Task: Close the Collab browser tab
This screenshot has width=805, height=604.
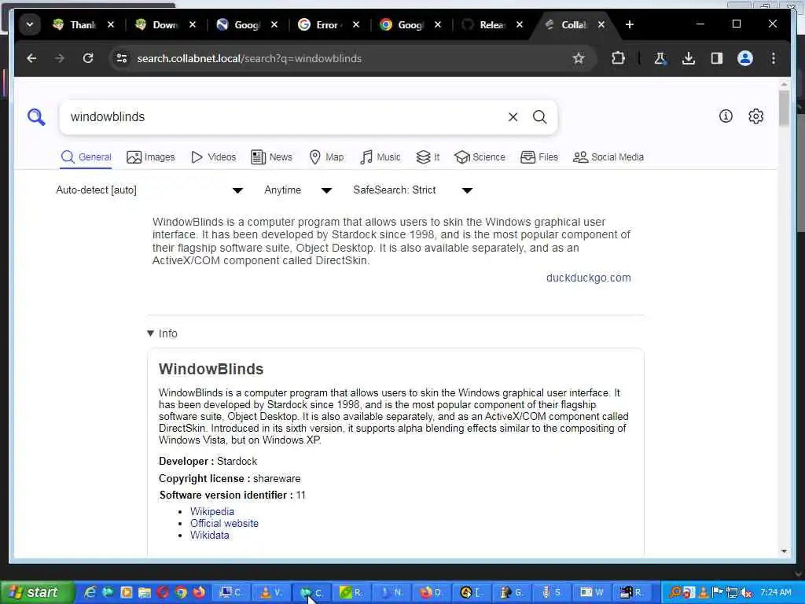Action: pyautogui.click(x=601, y=24)
